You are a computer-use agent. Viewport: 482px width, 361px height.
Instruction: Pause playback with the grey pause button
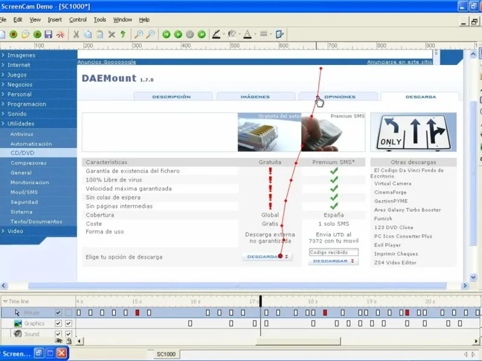tap(190, 34)
